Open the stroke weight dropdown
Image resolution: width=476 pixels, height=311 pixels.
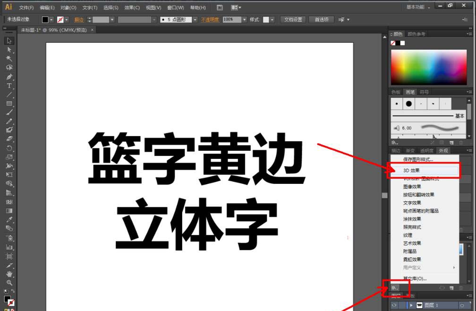click(112, 20)
